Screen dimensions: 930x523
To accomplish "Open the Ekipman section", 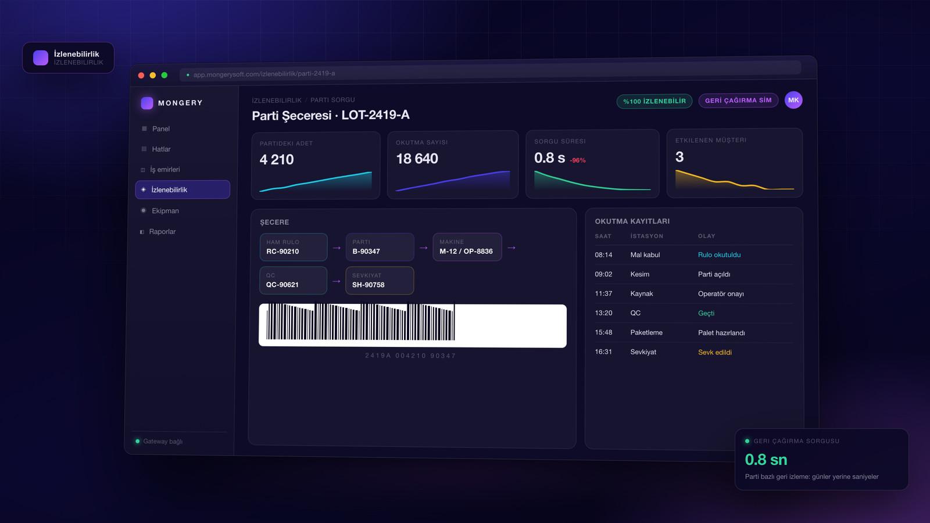I will click(181, 210).
